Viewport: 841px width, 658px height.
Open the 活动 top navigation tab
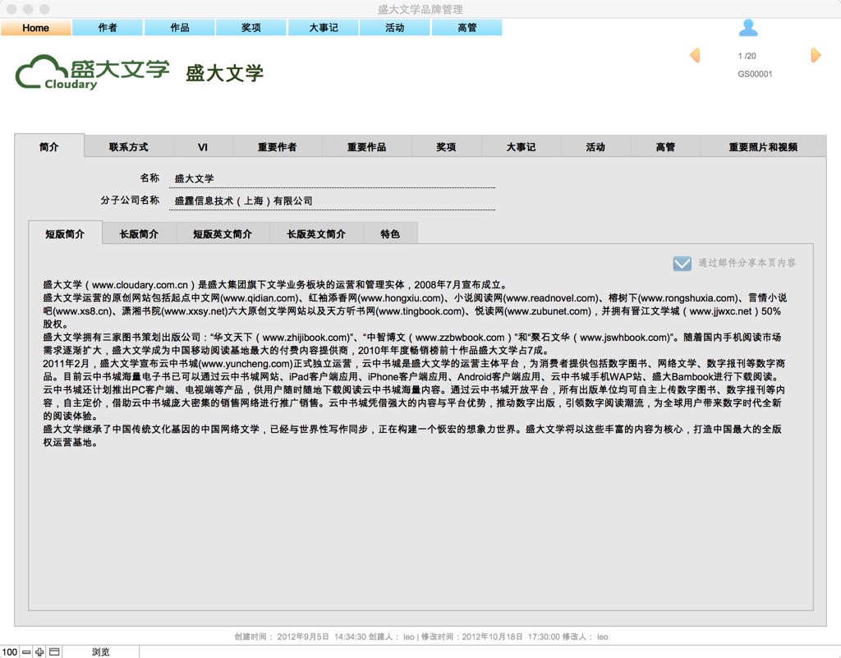395,28
